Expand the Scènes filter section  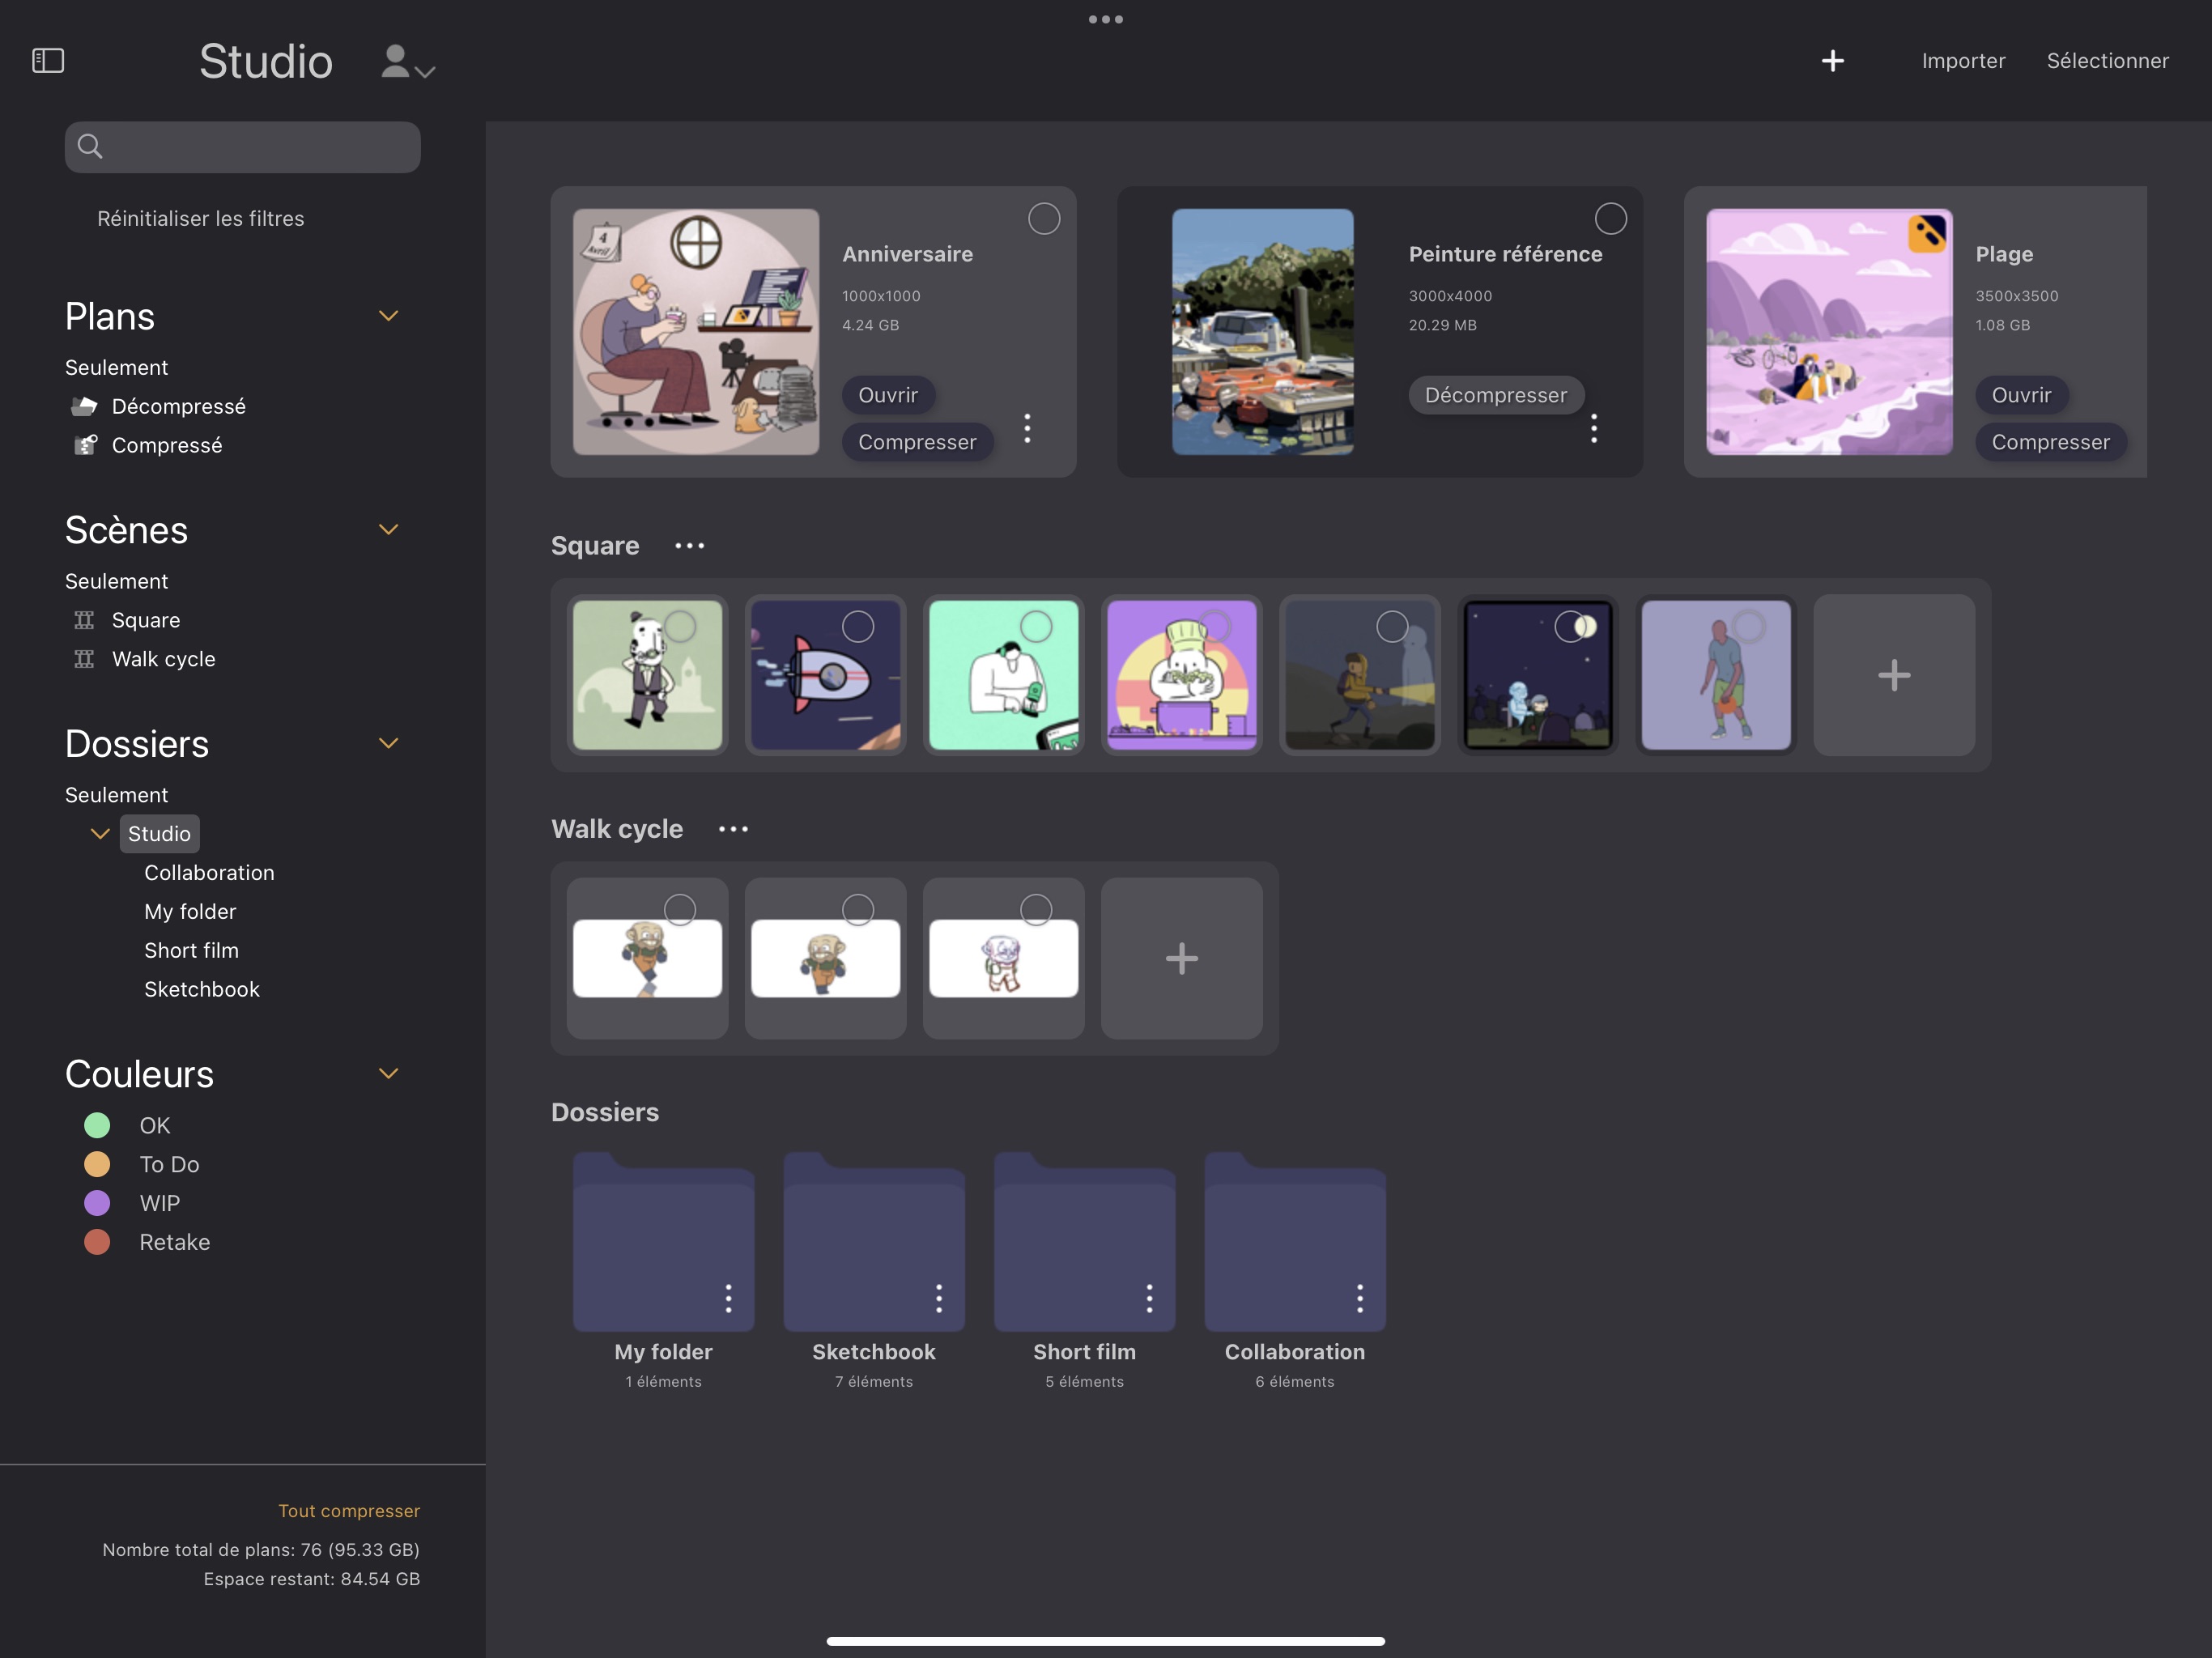coord(387,528)
